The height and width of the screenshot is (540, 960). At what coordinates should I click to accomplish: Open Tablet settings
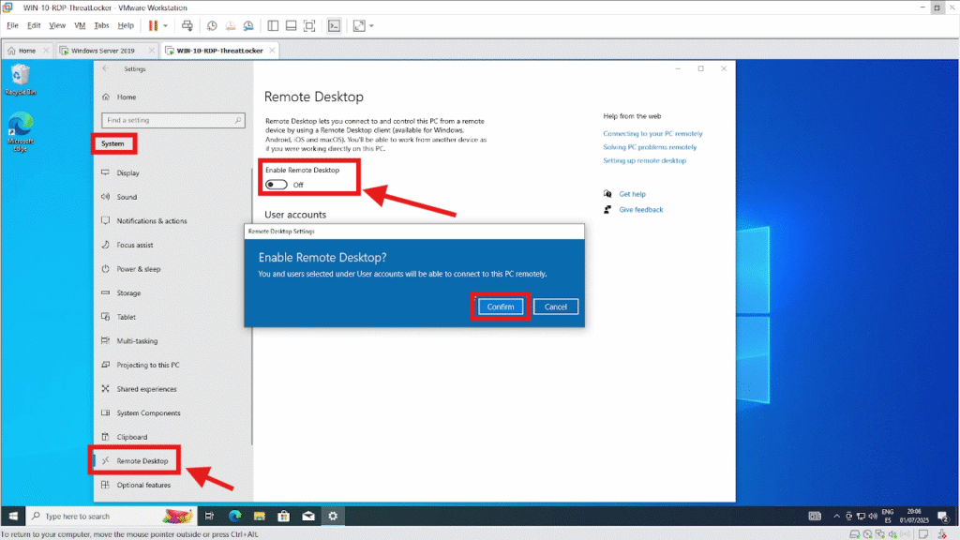[x=127, y=317]
